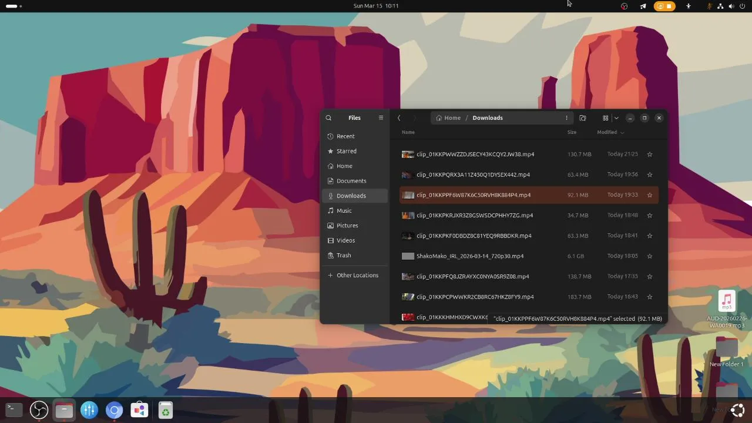Click thumbnail of the 183.7 MB clip

click(408, 297)
